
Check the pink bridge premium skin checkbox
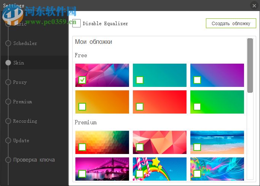[x=82, y=174]
